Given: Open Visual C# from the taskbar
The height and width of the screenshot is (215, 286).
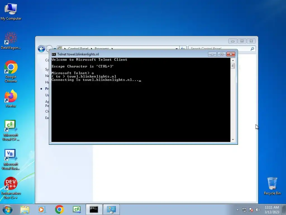Looking at the screenshot, I should pyautogui.click(x=77, y=209).
